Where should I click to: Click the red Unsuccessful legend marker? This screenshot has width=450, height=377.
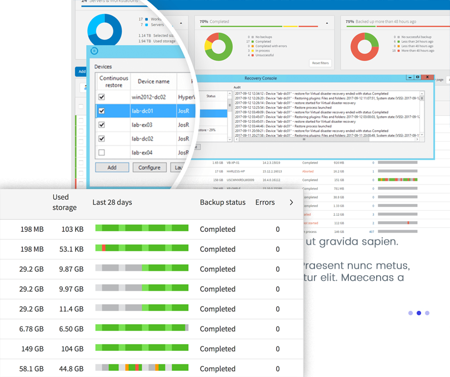click(253, 56)
